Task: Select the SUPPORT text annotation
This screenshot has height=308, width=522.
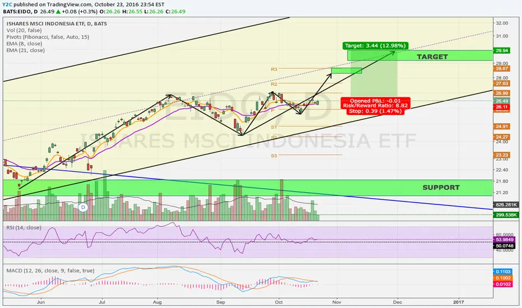Action: [x=441, y=188]
